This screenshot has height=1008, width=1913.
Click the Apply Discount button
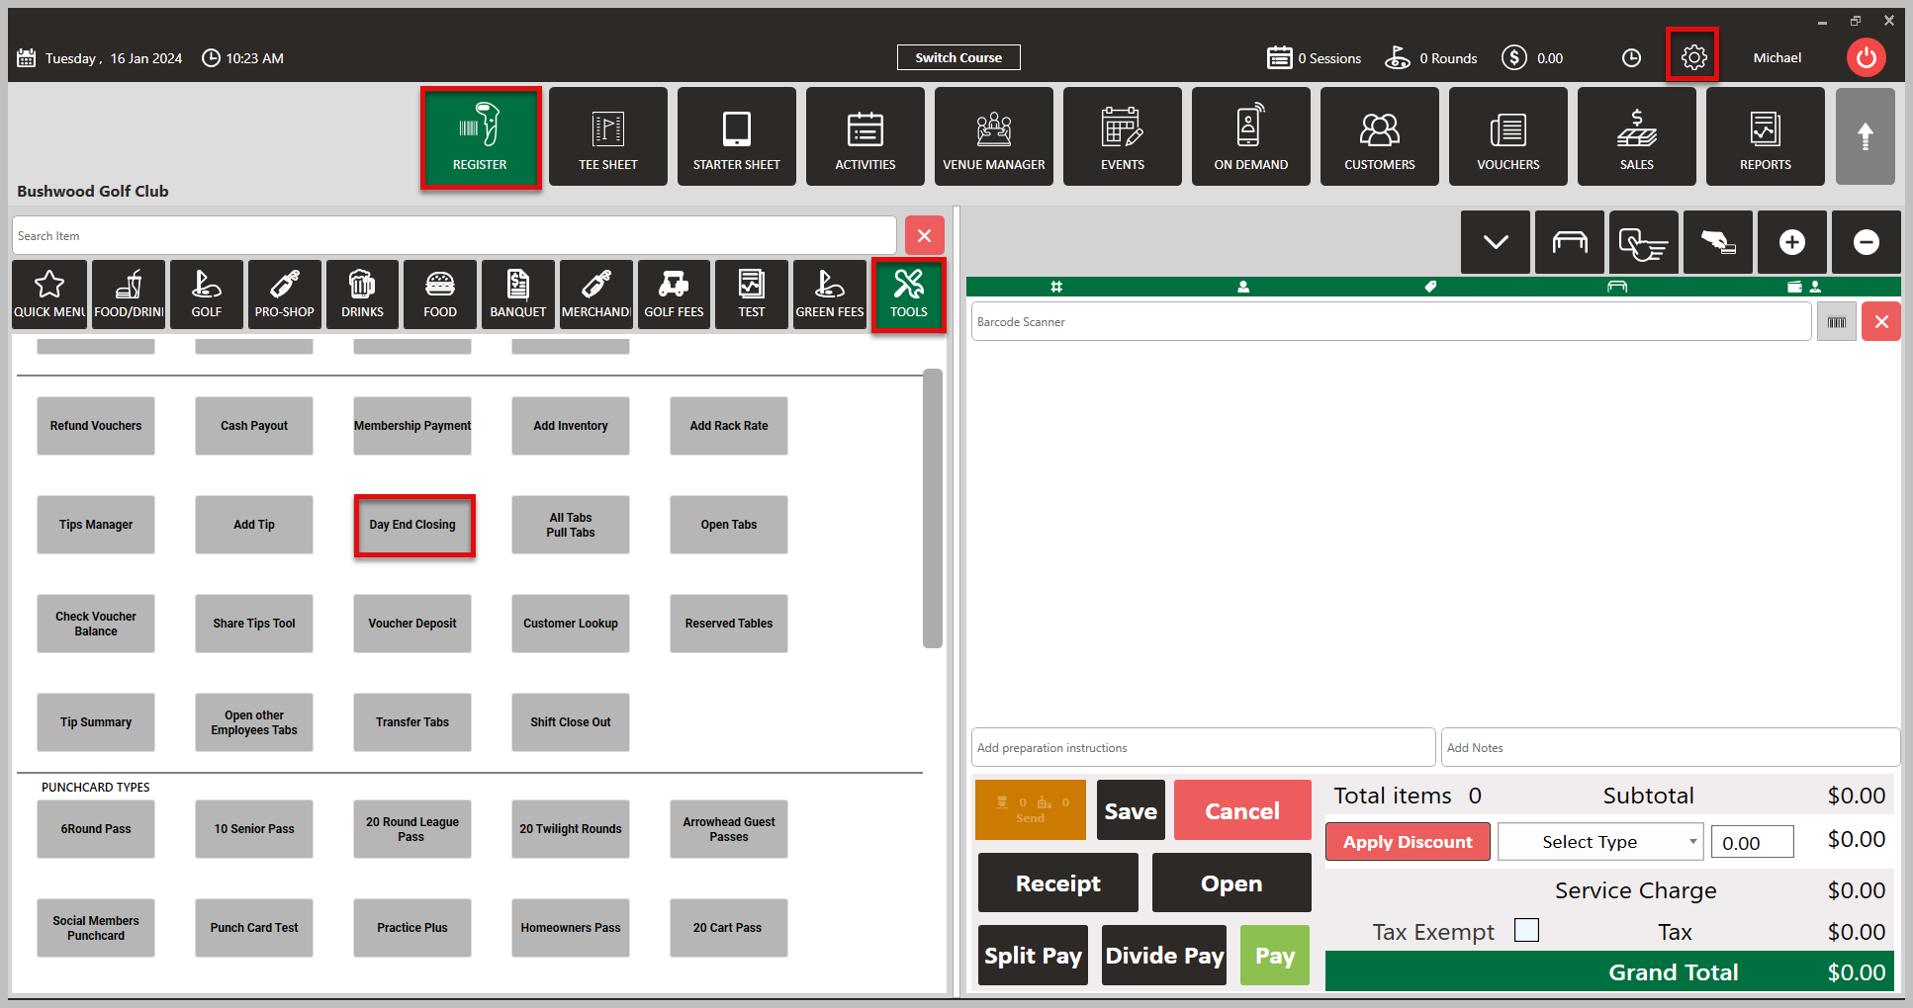point(1408,842)
